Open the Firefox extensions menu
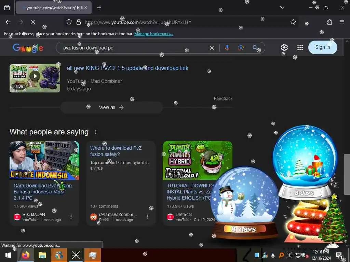 coord(329,22)
